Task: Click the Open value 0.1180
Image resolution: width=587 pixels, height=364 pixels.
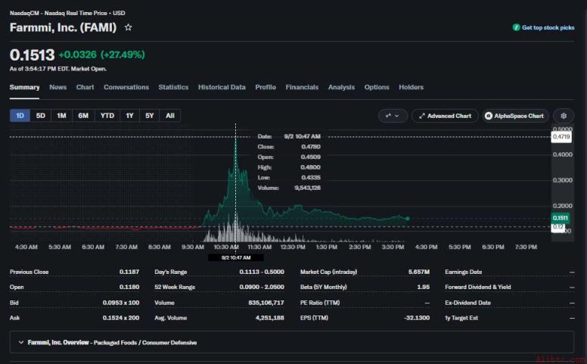Action: pos(129,287)
